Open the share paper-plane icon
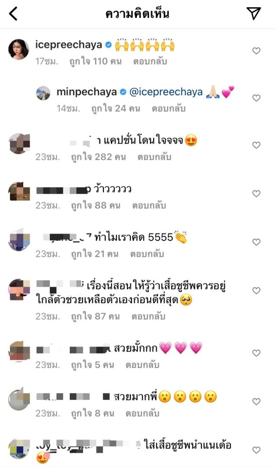Image resolution: width=275 pixels, height=467 pixels. click(x=254, y=13)
